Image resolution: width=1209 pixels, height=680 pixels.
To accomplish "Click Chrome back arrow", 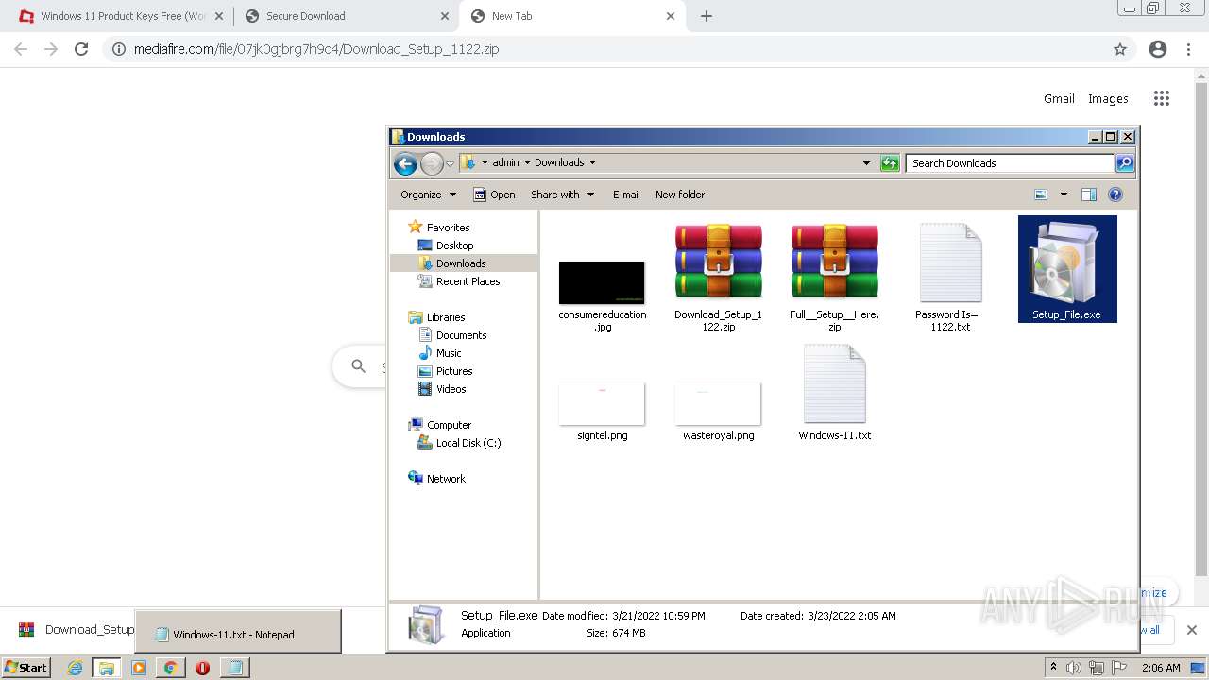I will coord(21,49).
